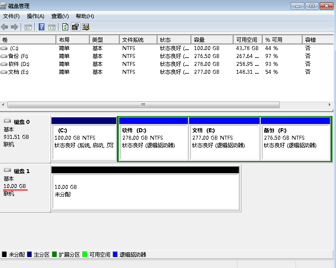336x268 pixels.
Task: Click the 93 % available cell
Action: click(x=271, y=64)
